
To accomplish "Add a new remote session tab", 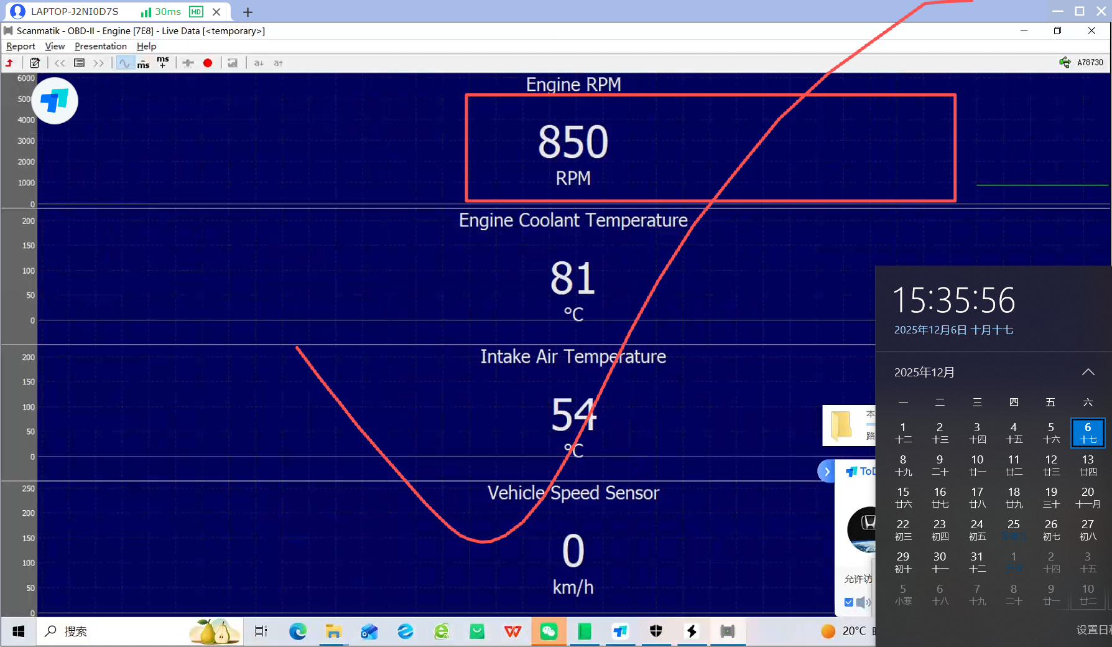I will click(248, 12).
